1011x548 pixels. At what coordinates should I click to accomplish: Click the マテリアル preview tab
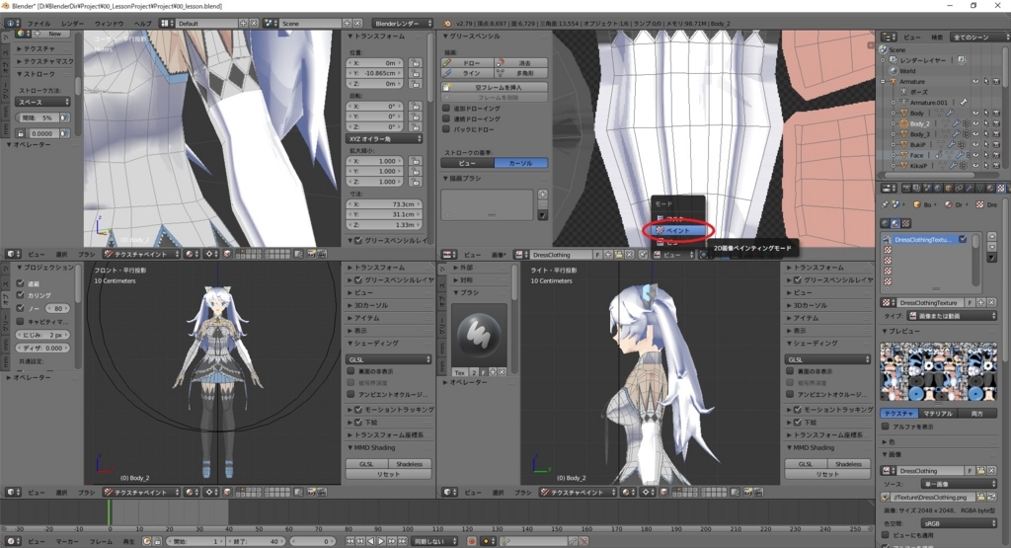(938, 414)
